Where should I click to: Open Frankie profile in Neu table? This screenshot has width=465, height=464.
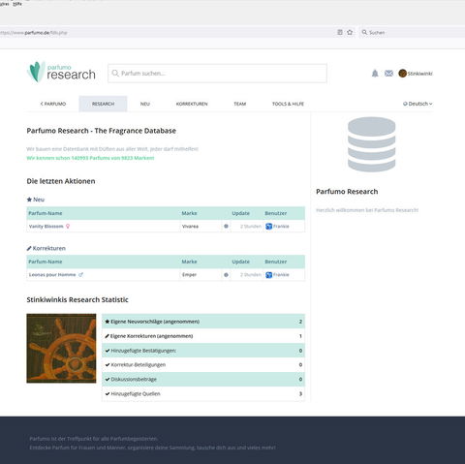coord(281,227)
